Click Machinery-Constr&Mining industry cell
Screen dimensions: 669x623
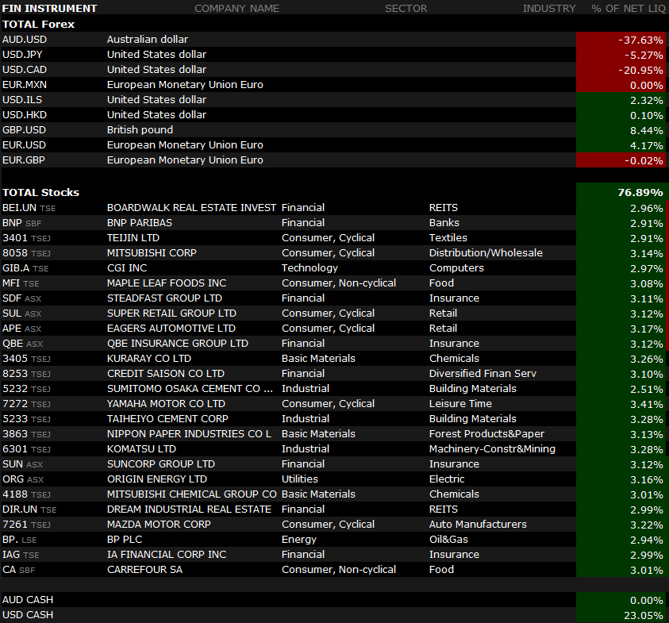coord(492,449)
